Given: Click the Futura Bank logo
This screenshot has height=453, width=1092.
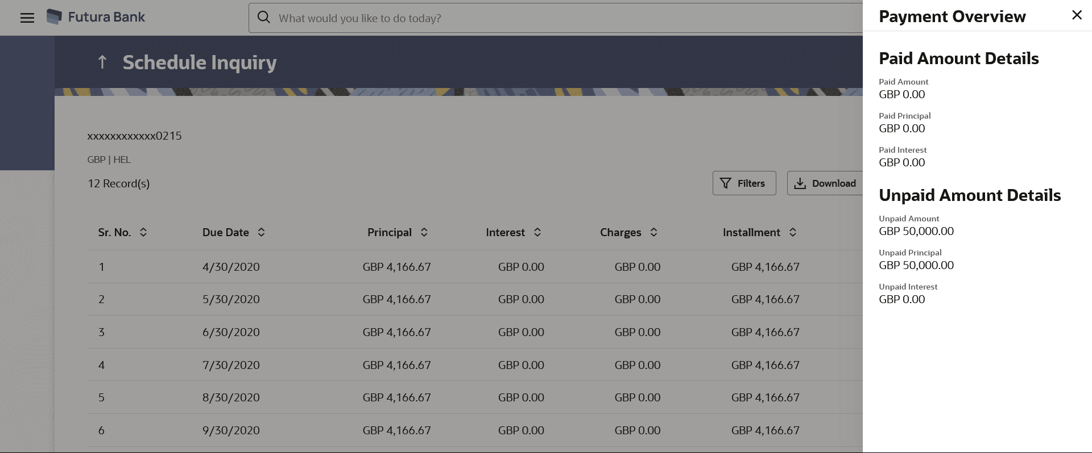Looking at the screenshot, I should coord(96,17).
